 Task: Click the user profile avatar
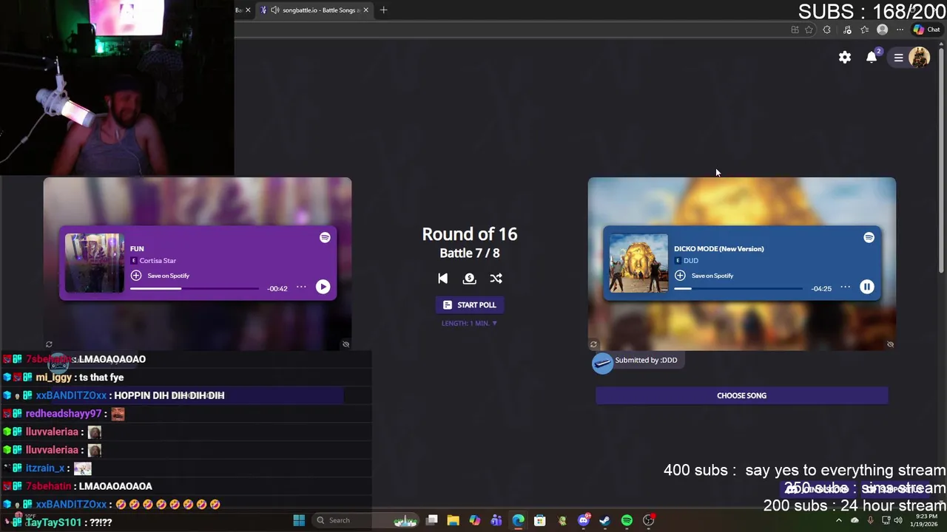pos(919,58)
